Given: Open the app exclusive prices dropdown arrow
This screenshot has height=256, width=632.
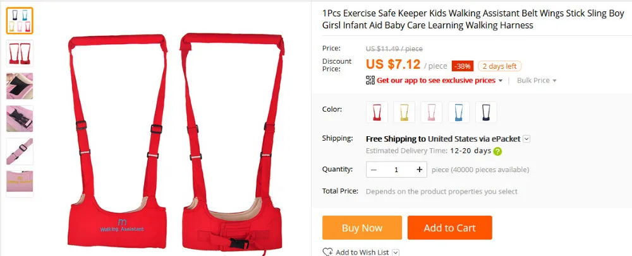Looking at the screenshot, I should click(x=501, y=80).
